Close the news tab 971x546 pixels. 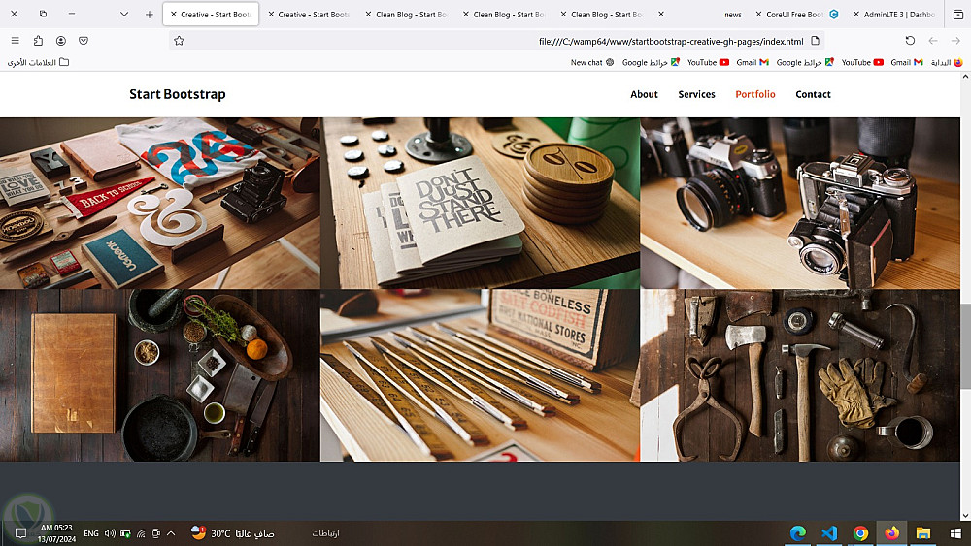coord(660,15)
